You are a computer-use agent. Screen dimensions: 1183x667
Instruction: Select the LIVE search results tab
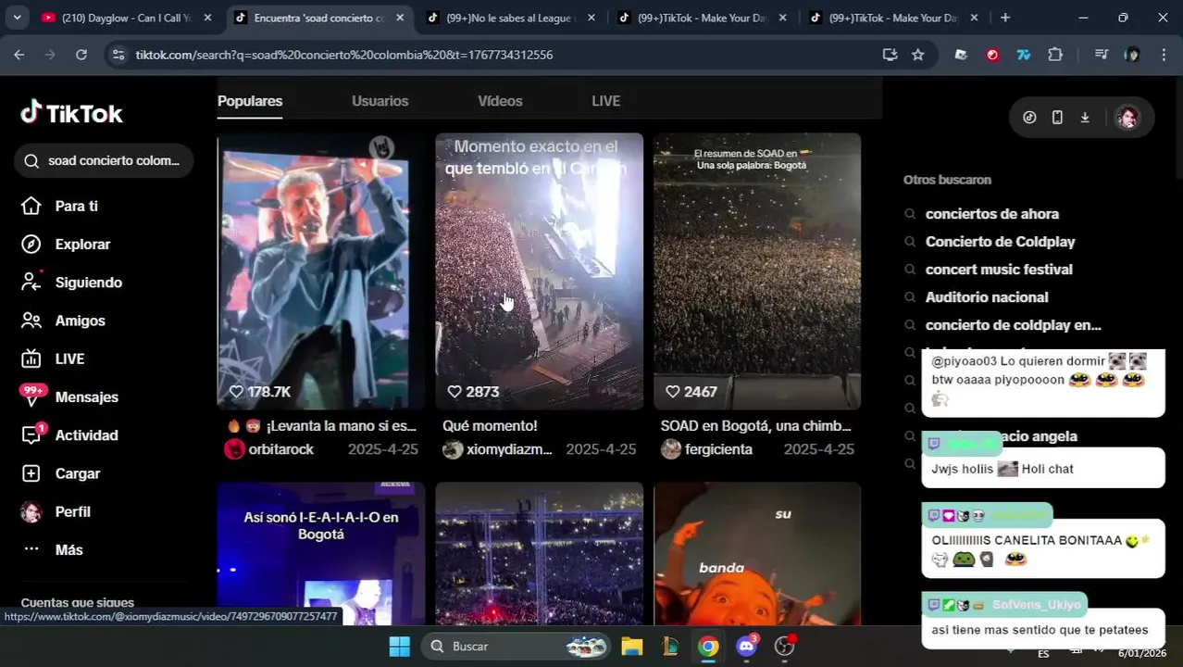click(605, 101)
